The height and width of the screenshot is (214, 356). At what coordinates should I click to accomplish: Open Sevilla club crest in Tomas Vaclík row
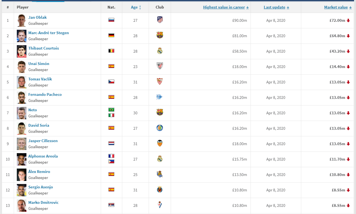click(160, 82)
